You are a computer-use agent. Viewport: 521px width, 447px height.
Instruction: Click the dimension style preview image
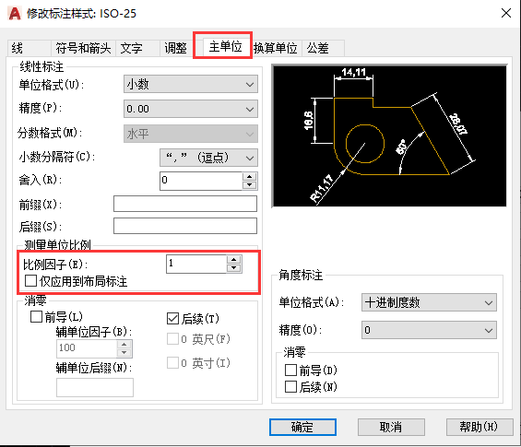tap(389, 136)
